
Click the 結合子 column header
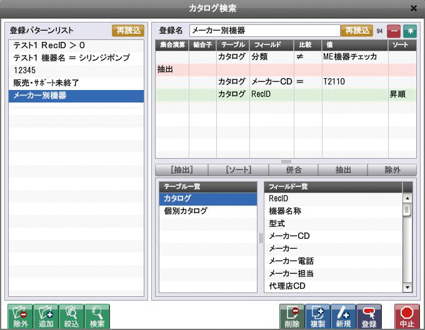click(x=202, y=45)
